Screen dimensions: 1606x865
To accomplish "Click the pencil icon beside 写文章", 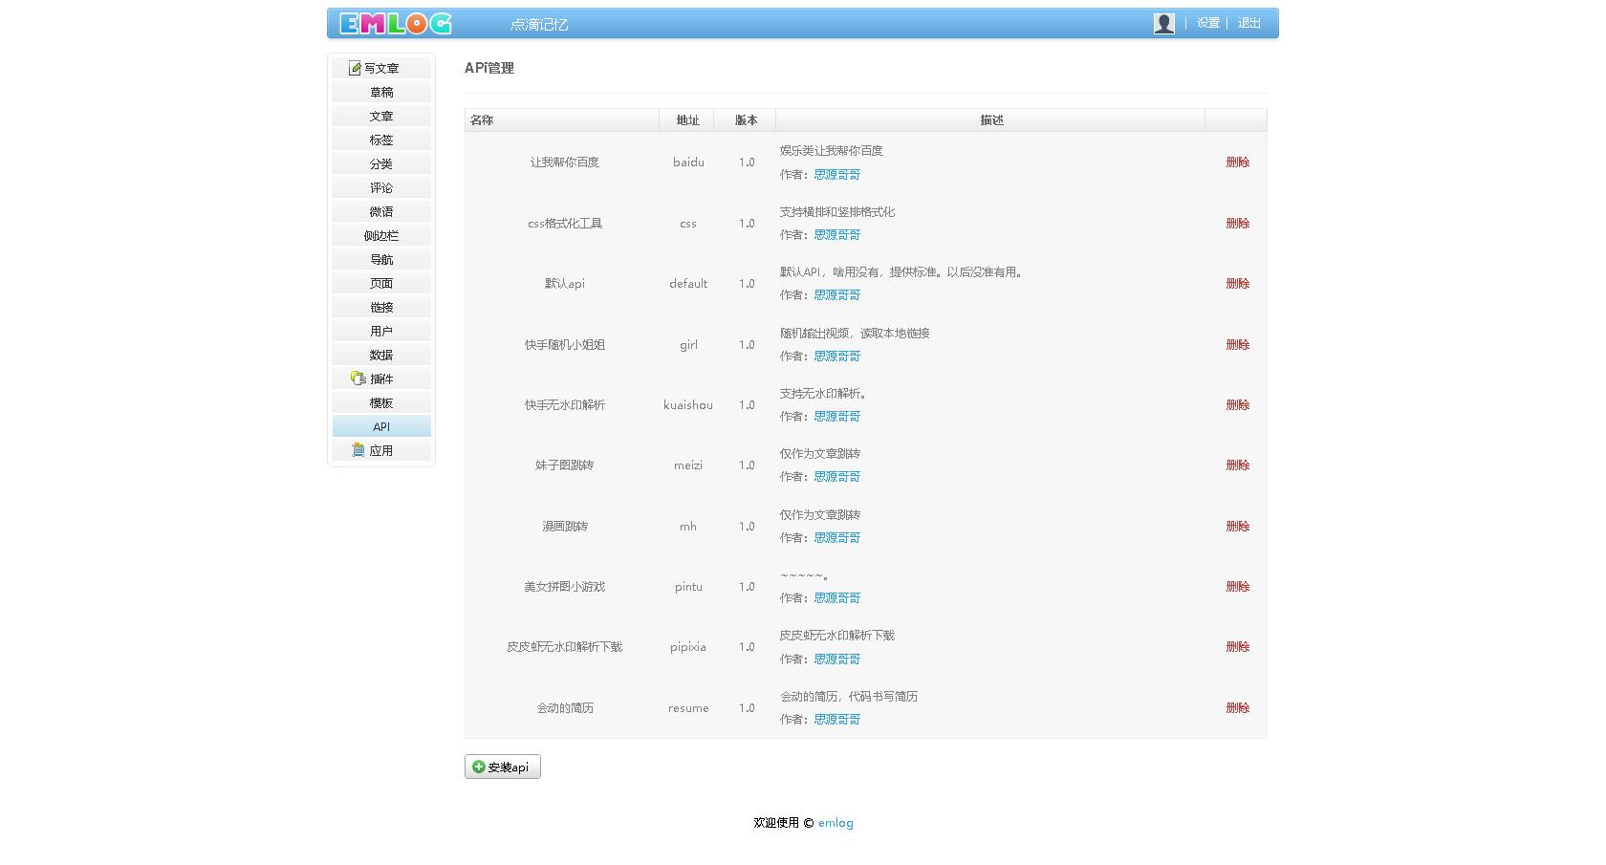I will [355, 67].
